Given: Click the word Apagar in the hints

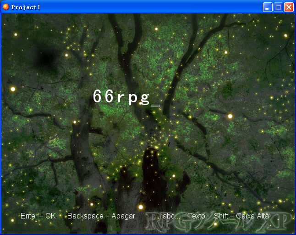Looking at the screenshot, I should click(x=123, y=216).
